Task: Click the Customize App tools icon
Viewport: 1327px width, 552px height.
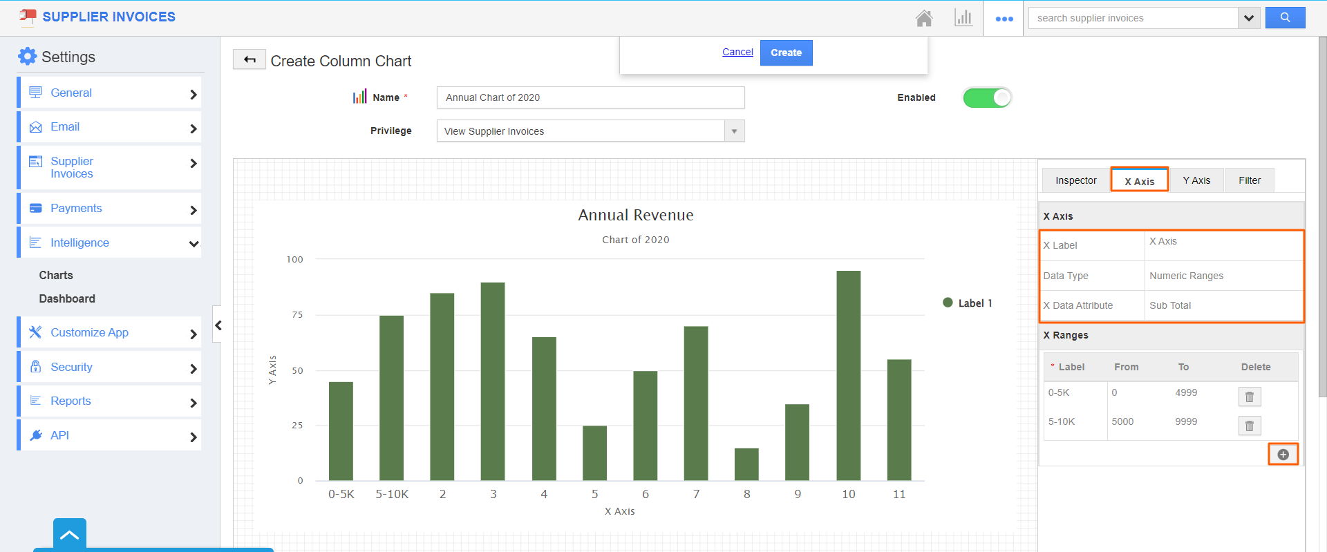Action: (35, 332)
